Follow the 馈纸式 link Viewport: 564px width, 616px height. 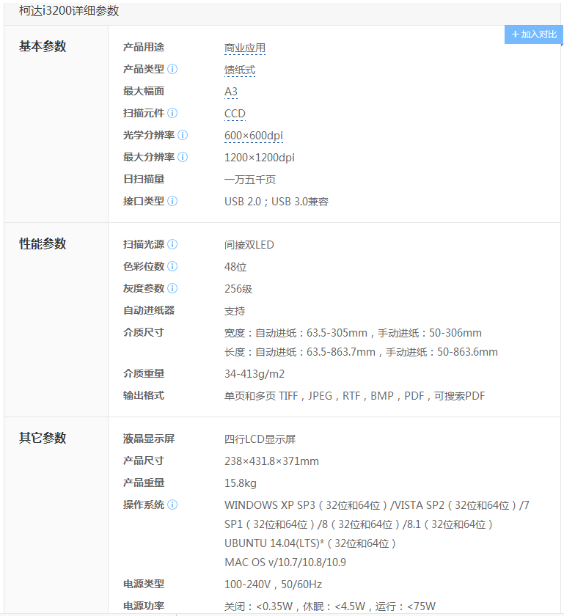pos(240,70)
